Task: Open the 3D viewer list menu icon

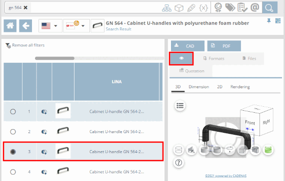Action: (x=180, y=106)
